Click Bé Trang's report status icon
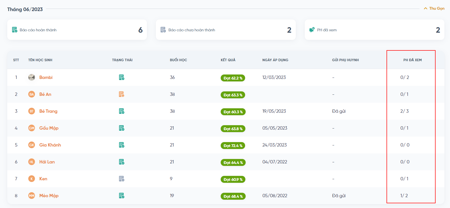The image size is (450, 208). [x=121, y=111]
